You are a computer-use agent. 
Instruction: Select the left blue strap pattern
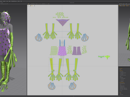coord(60,43)
